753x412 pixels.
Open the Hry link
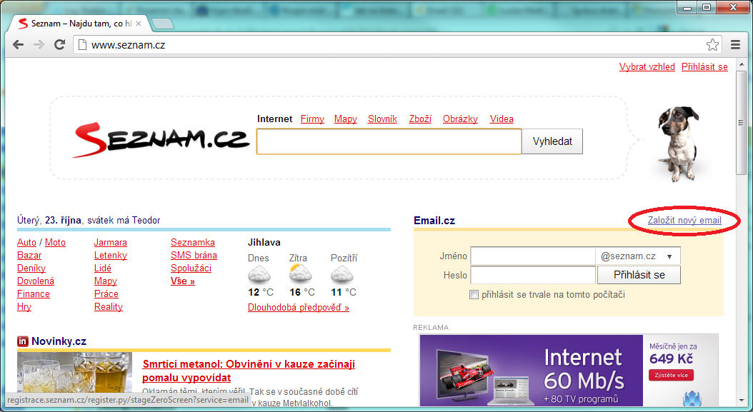[24, 307]
